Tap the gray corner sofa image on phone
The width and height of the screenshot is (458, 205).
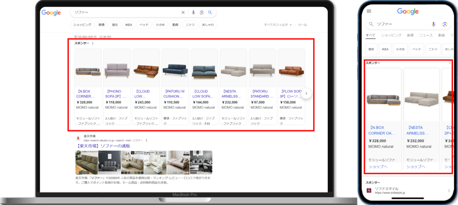point(383,99)
